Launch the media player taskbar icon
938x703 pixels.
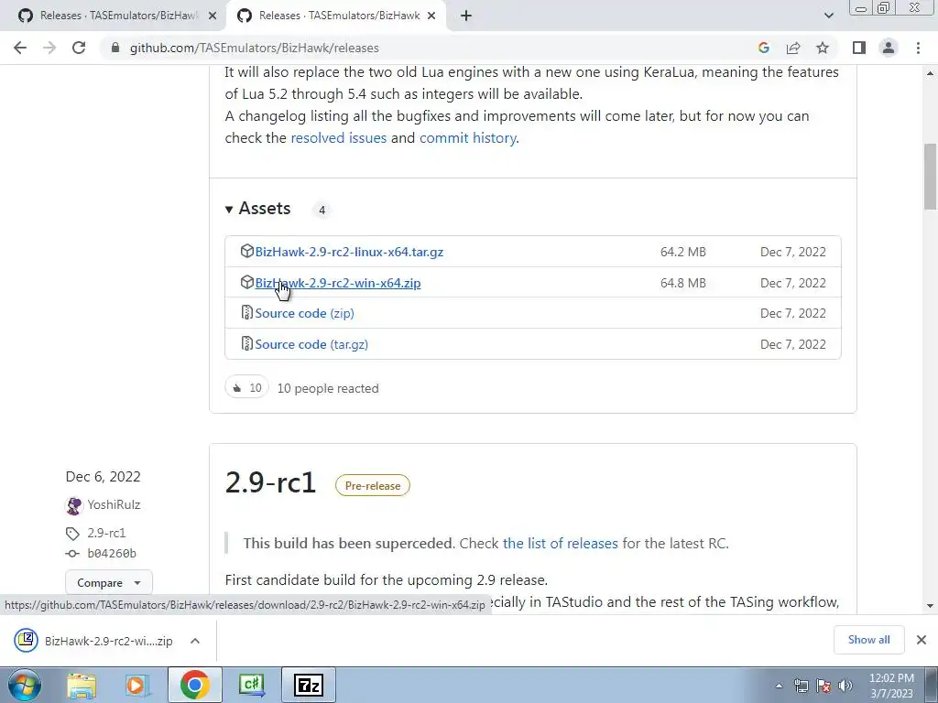click(x=137, y=686)
